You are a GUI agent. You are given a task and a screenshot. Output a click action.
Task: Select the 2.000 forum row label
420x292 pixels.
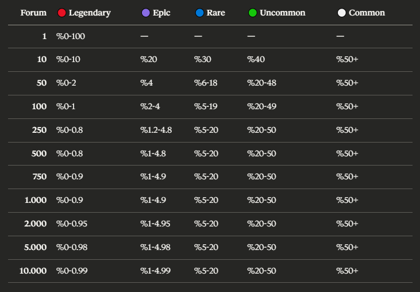pyautogui.click(x=36, y=224)
